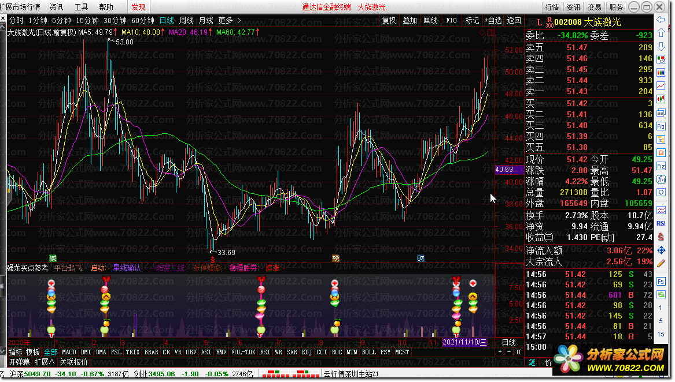
Task: Open the line chart icon in sidebar
Action: (x=661, y=86)
